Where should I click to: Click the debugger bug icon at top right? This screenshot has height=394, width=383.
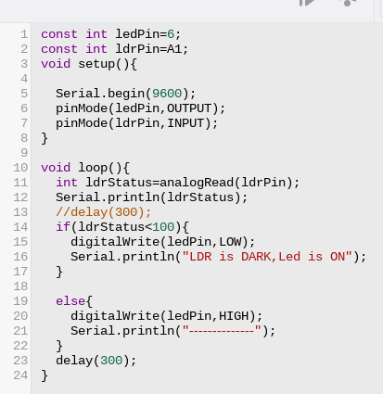348,3
